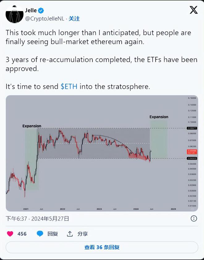Click the Jelle display name
The width and height of the screenshot is (204, 260).
31,11
